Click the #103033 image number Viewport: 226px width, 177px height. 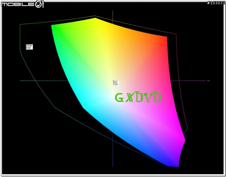tap(216, 3)
